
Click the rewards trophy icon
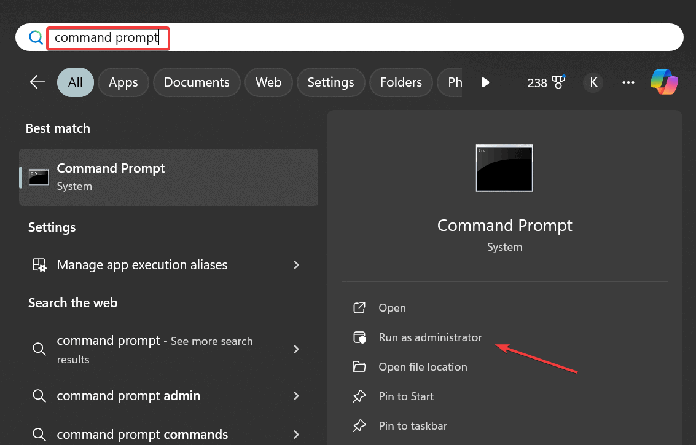[558, 82]
